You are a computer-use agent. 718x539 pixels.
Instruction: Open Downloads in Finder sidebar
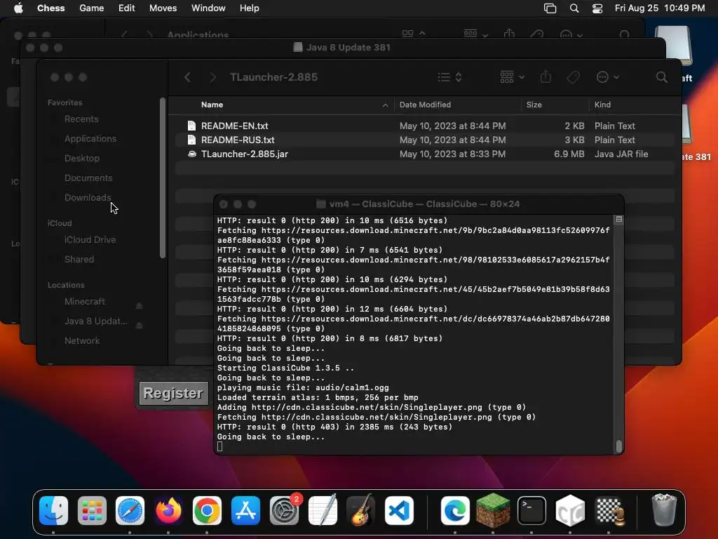(x=88, y=197)
